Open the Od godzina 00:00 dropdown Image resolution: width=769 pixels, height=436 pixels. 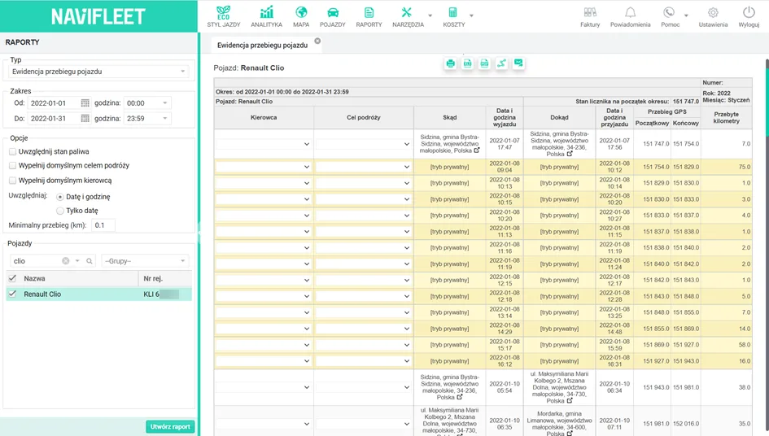click(x=146, y=103)
